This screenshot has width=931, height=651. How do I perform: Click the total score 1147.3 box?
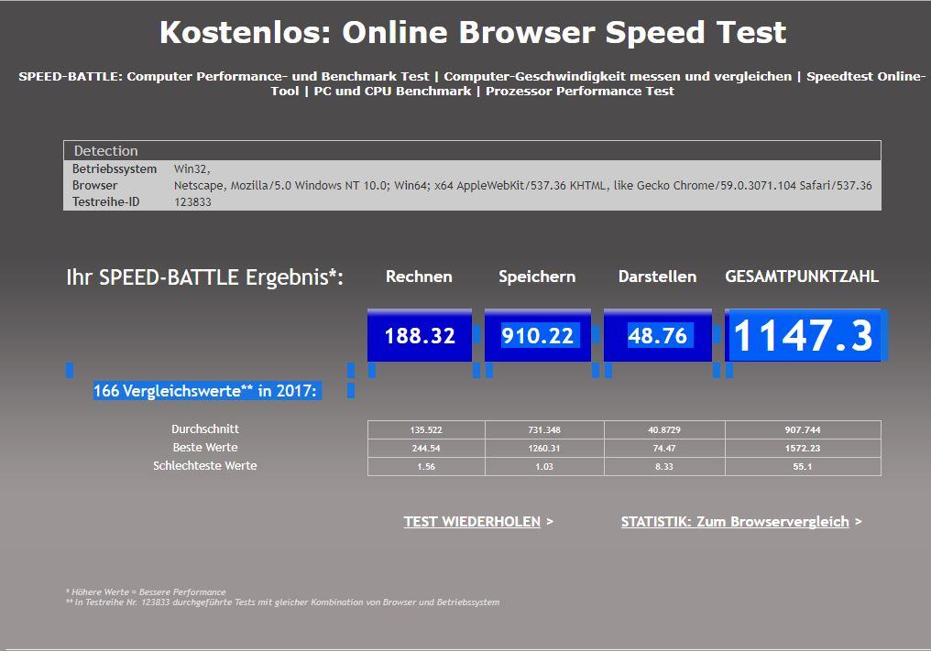point(803,335)
